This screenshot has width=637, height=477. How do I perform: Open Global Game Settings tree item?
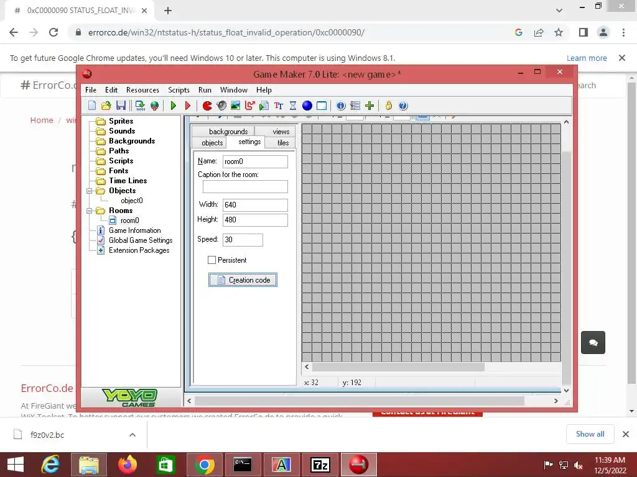pyautogui.click(x=141, y=240)
